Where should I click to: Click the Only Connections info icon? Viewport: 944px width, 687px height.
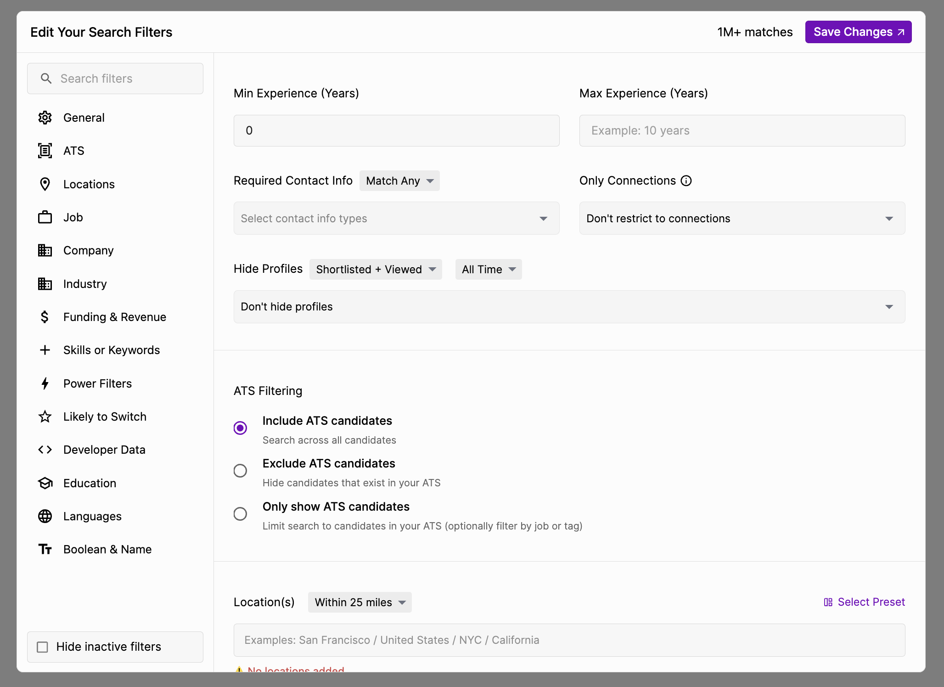686,180
